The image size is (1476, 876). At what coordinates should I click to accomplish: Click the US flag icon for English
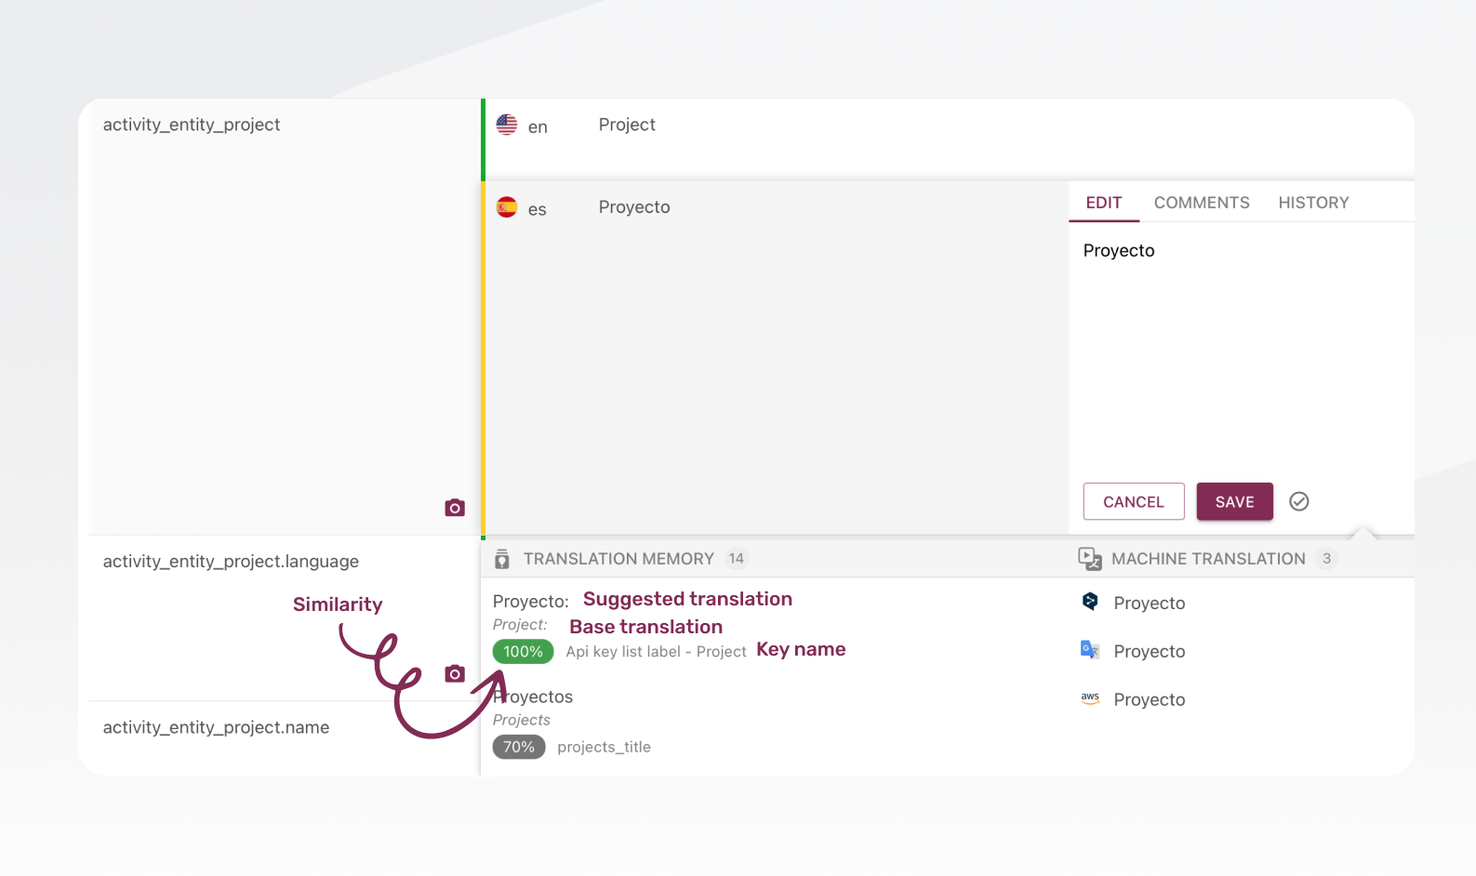pos(507,125)
